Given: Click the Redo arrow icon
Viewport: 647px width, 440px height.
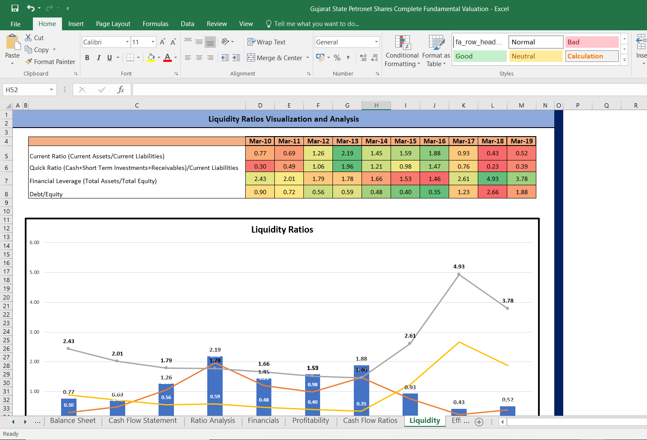Looking at the screenshot, I should 49,8.
